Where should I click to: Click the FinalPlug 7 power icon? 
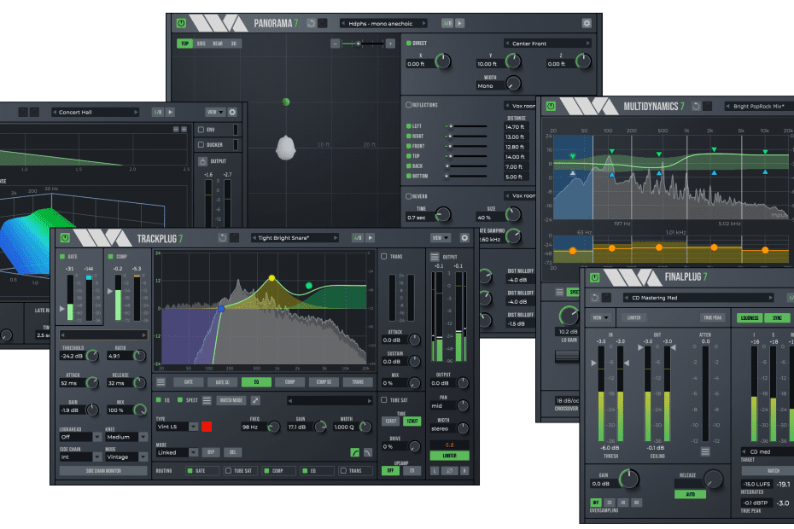593,278
